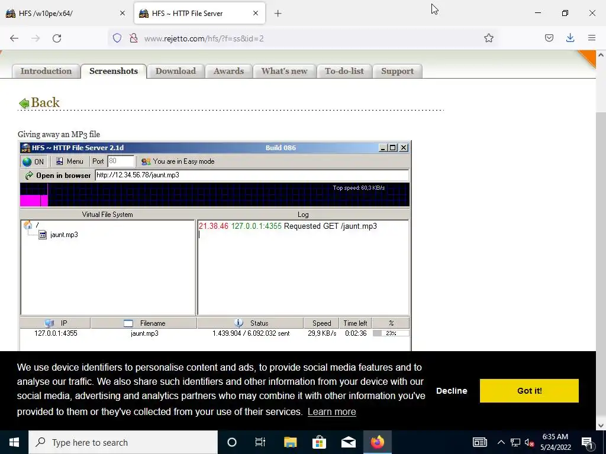Open Microsoft Store from the taskbar
The height and width of the screenshot is (454, 606).
point(319,442)
